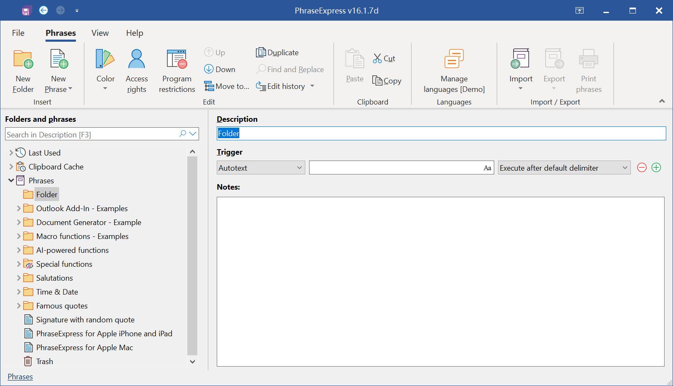Screen dimensions: 673x386
Task: Click the save icon in title bar
Action: [x=27, y=11]
